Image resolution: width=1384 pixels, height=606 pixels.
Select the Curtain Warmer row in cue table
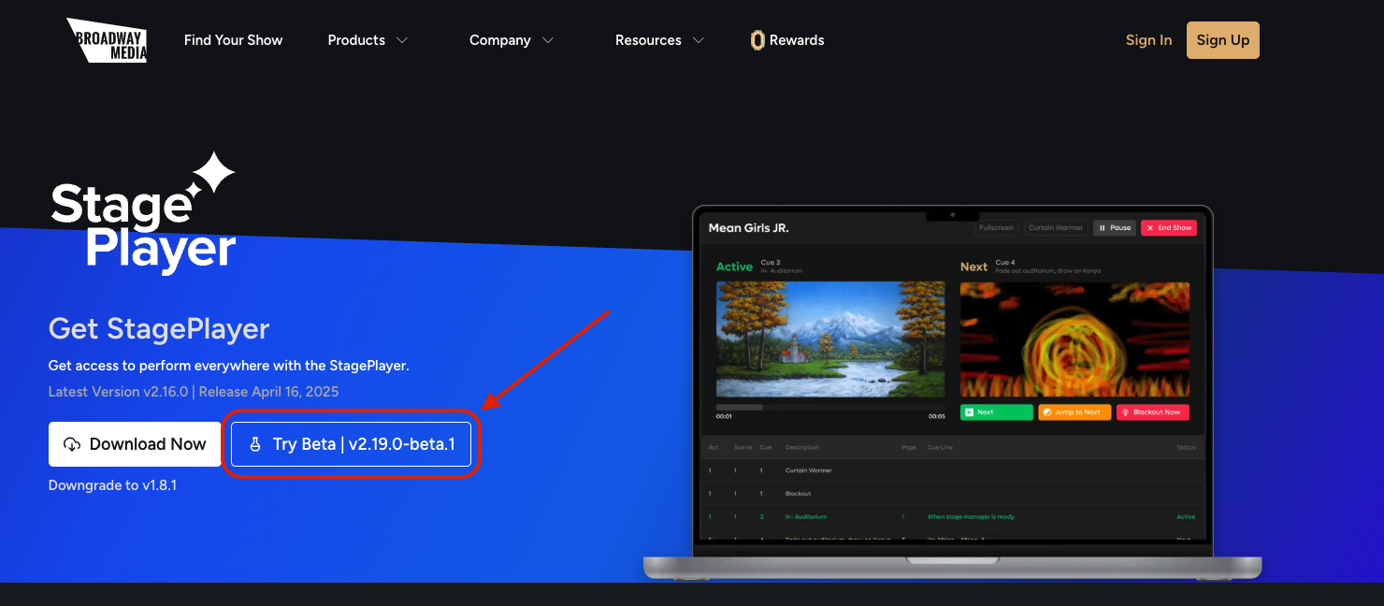[x=952, y=470]
